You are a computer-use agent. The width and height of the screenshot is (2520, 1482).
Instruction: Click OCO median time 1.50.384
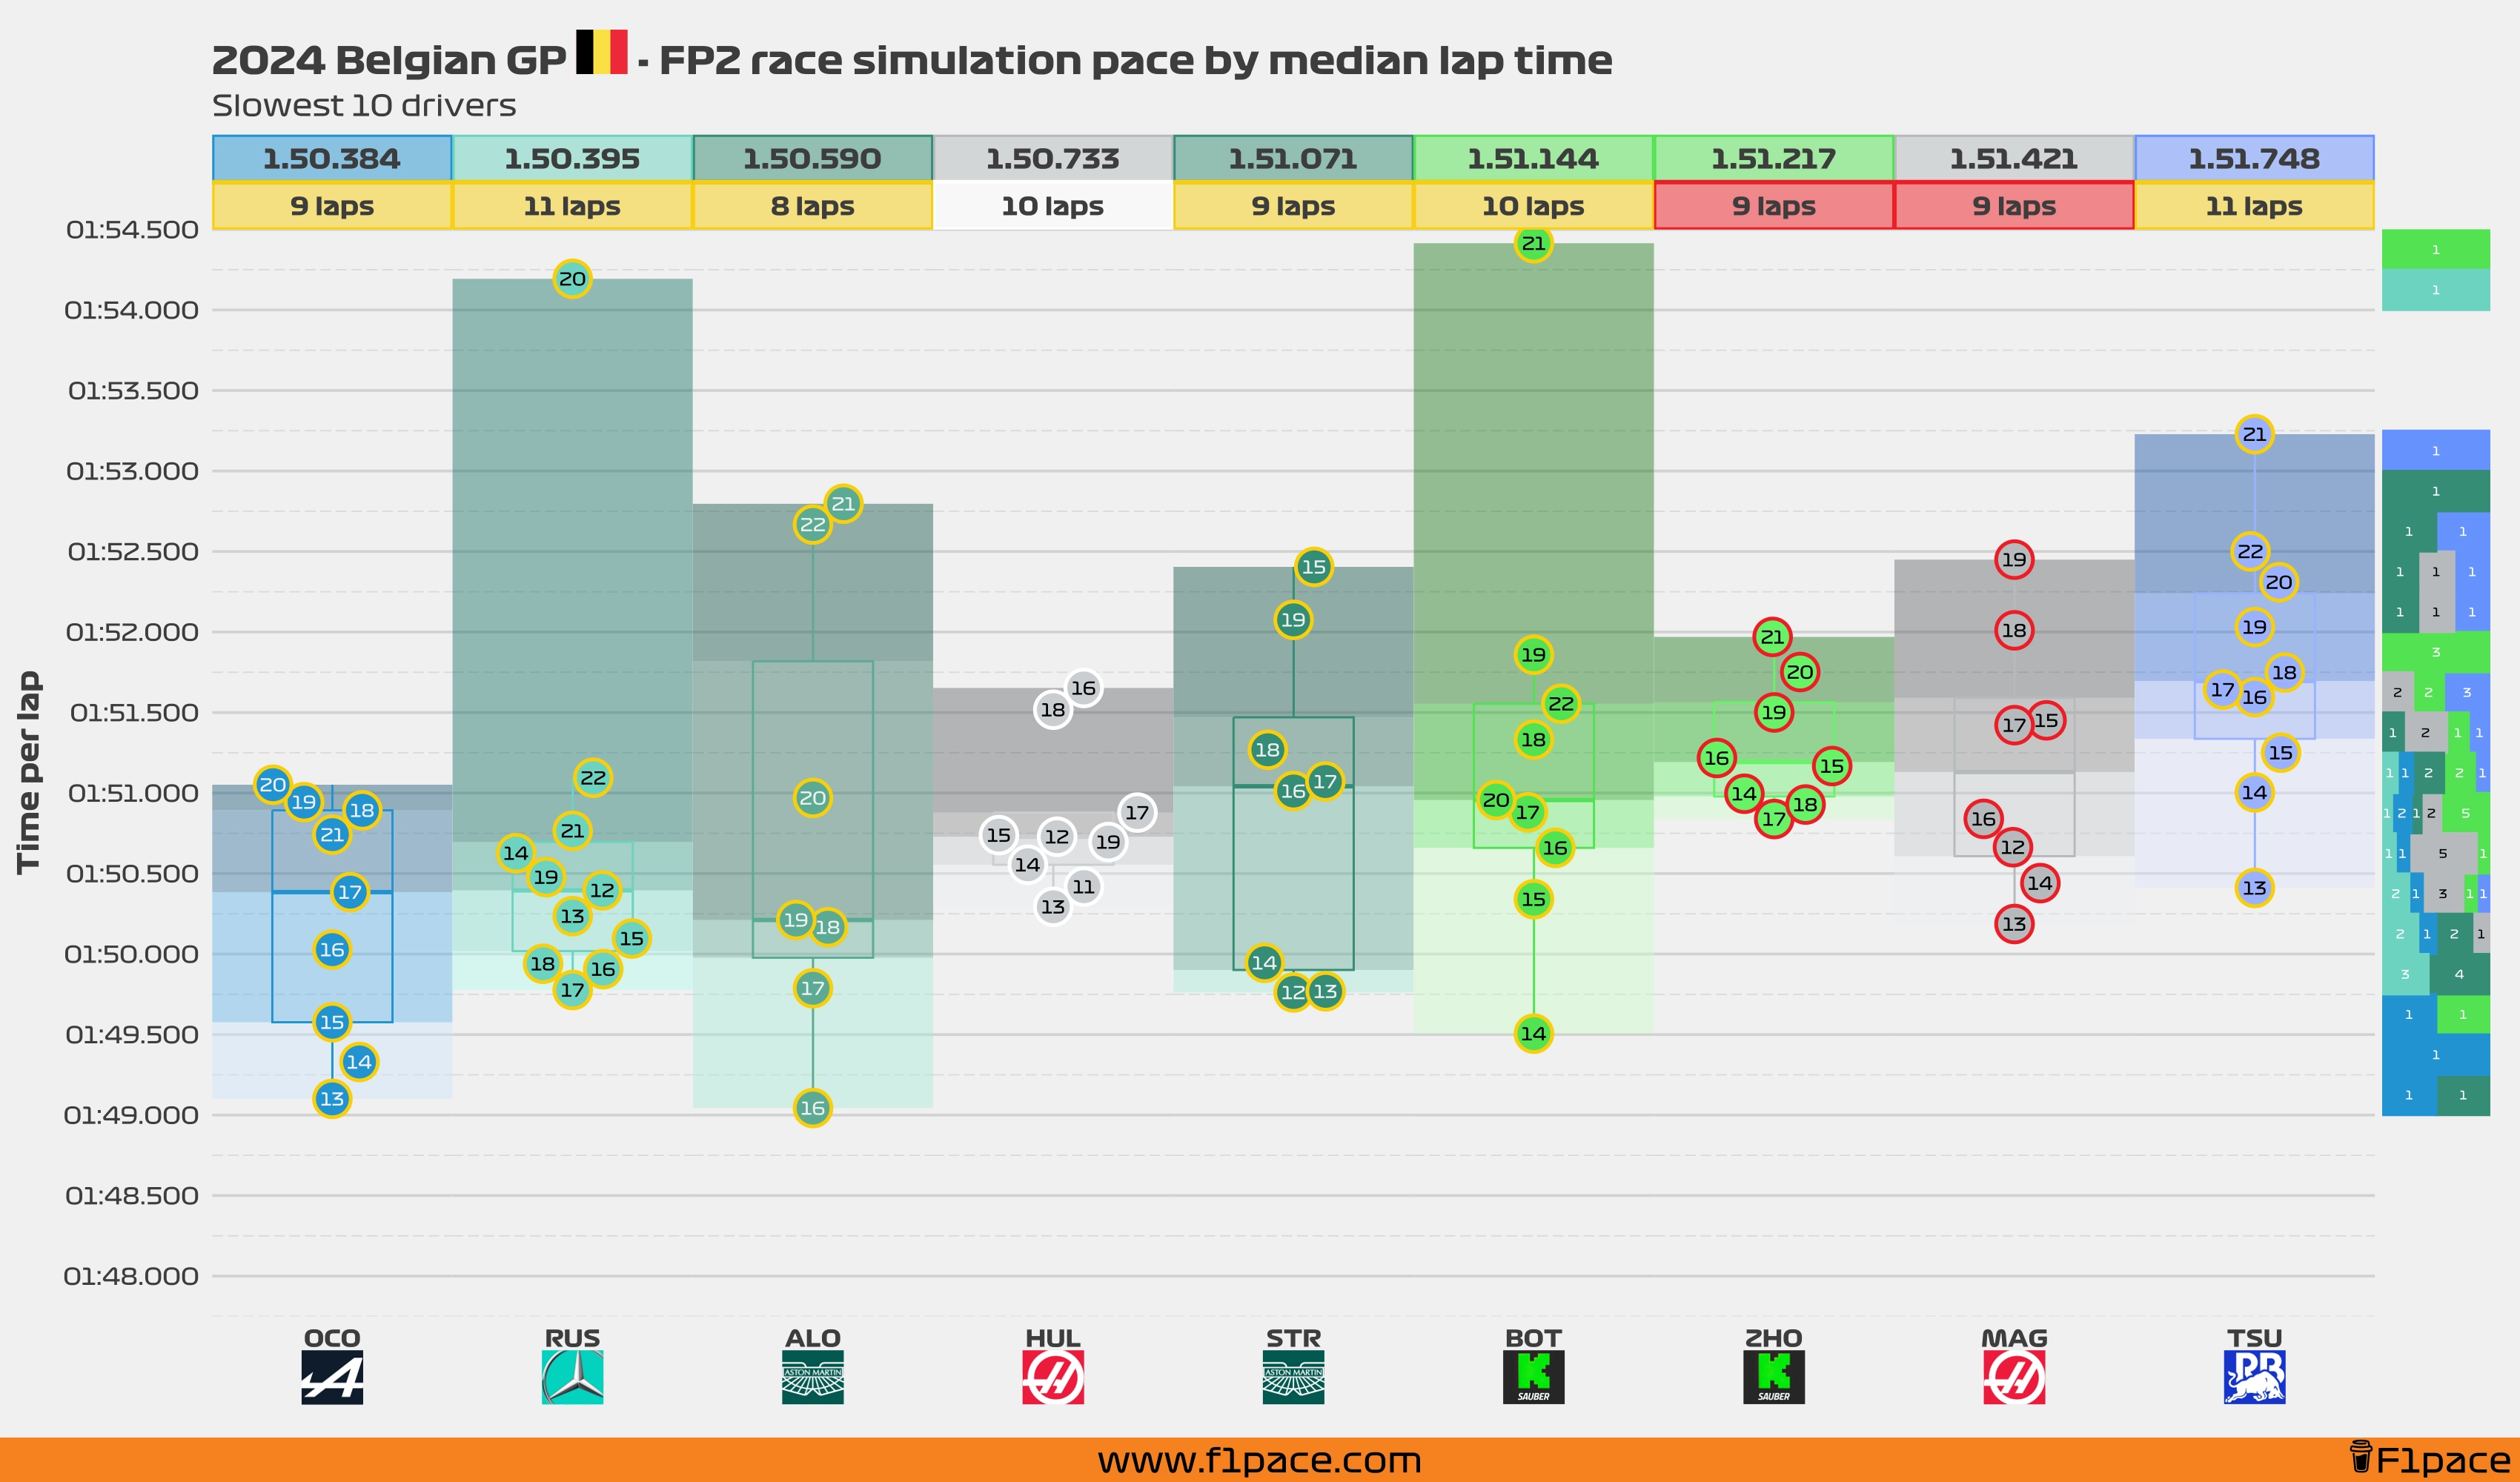click(x=332, y=158)
